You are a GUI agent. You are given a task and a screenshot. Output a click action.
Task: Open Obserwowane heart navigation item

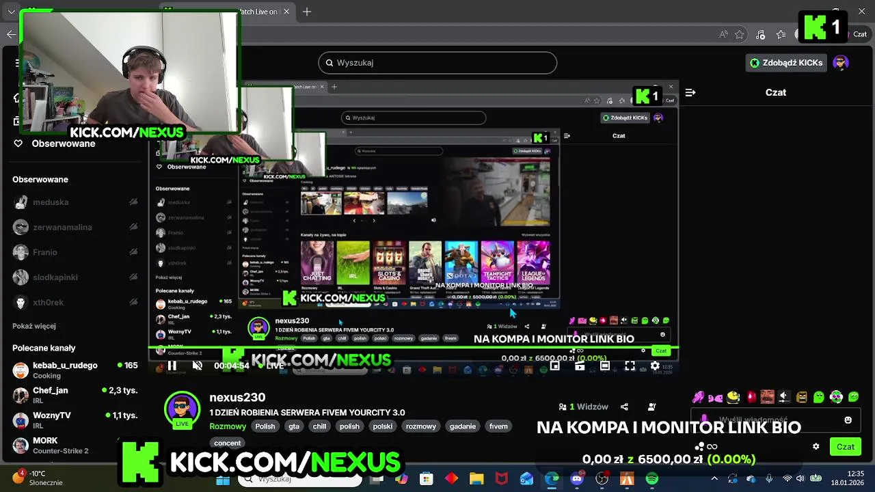pyautogui.click(x=55, y=143)
